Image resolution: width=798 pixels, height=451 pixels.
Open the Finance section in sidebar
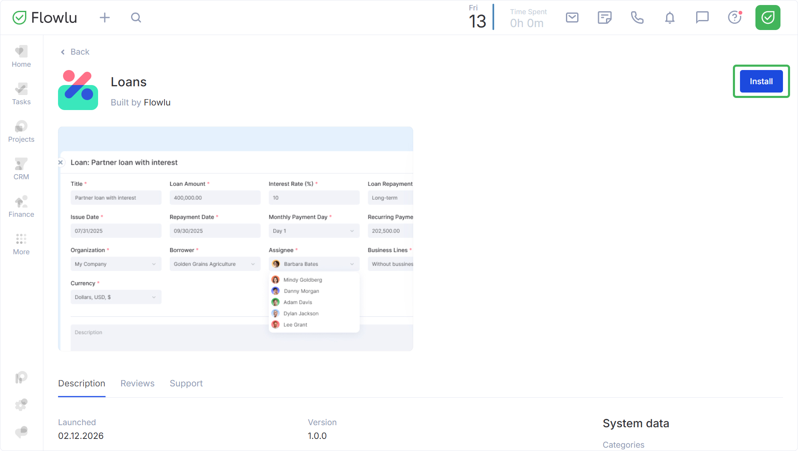pos(21,207)
